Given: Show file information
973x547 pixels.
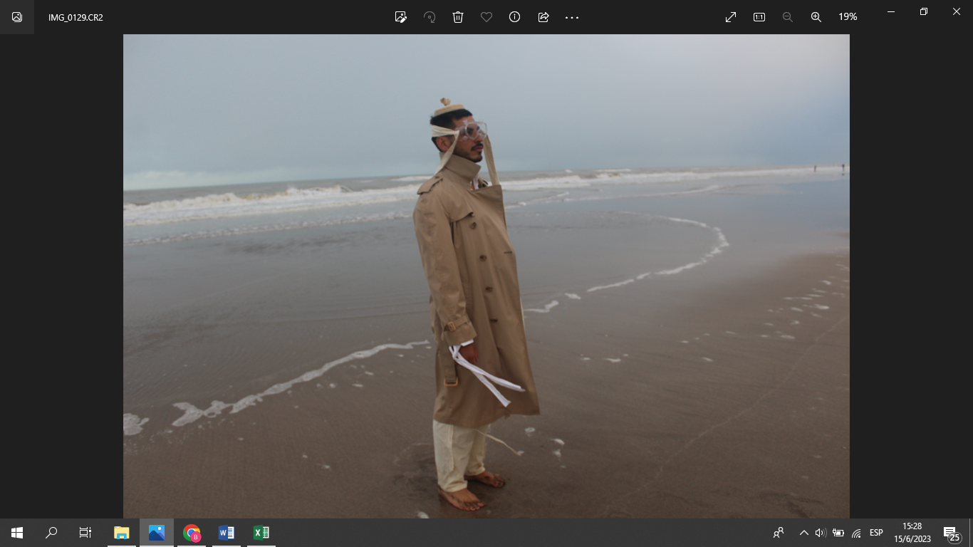Looking at the screenshot, I should click(515, 17).
